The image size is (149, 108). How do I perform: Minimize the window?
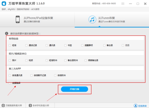pos(130,4)
